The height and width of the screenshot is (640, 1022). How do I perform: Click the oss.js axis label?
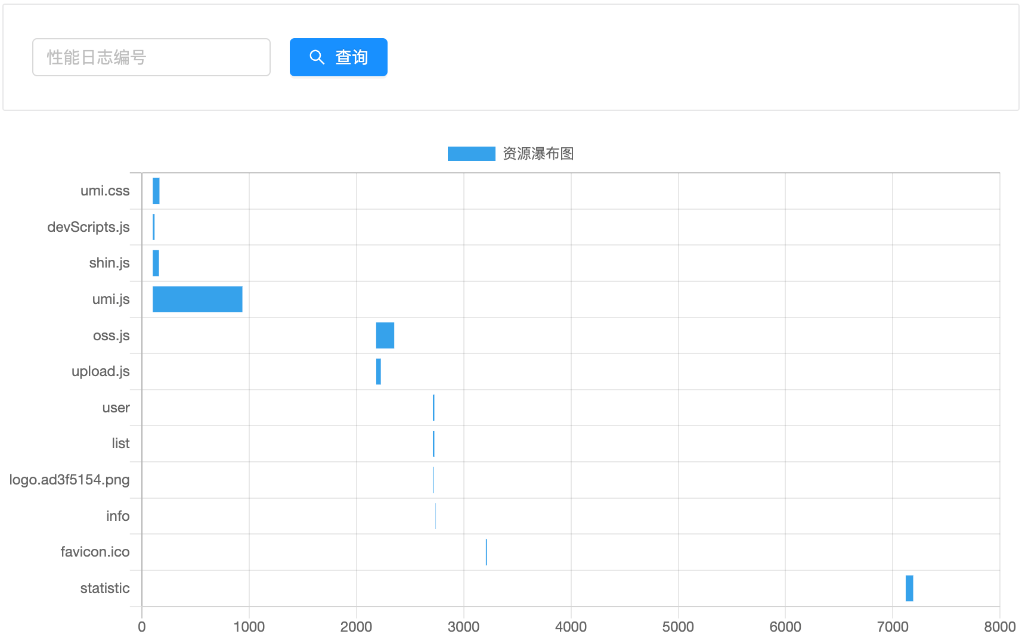[x=112, y=335]
